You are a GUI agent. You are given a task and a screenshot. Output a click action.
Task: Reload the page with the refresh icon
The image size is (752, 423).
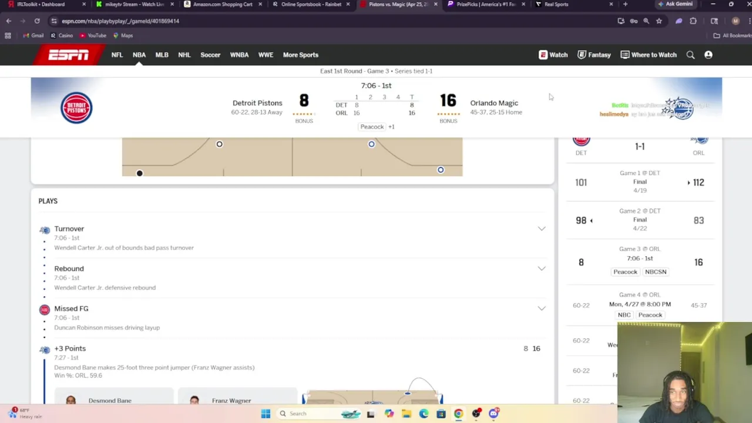(37, 21)
